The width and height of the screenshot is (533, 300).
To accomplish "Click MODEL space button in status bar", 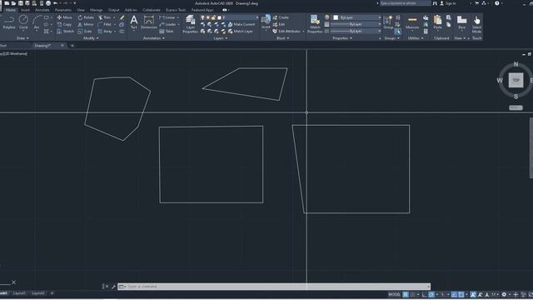I will click(394, 294).
